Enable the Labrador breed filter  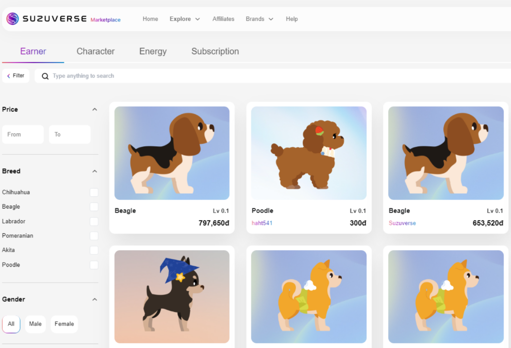tap(94, 222)
